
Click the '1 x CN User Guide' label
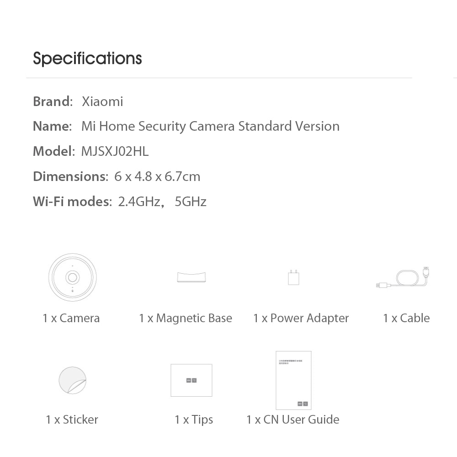click(x=293, y=420)
